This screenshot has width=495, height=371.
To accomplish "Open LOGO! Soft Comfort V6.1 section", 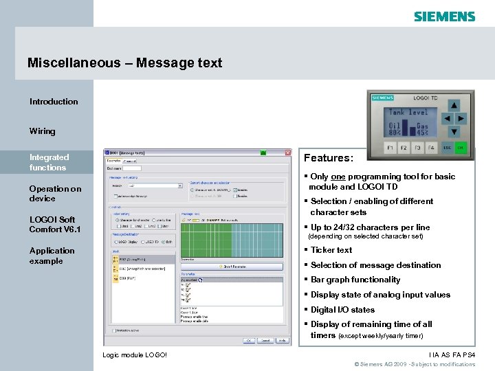I will click(x=55, y=224).
